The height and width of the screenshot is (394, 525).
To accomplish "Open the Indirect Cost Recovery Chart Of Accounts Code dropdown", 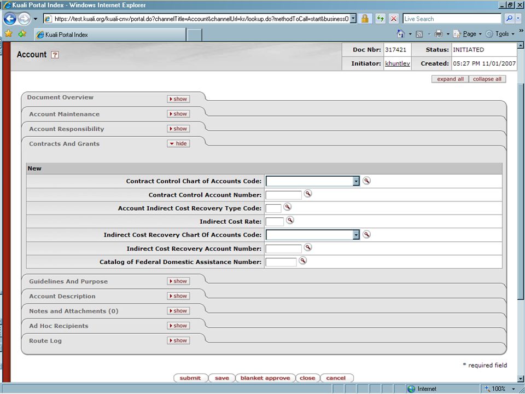I will coord(356,235).
